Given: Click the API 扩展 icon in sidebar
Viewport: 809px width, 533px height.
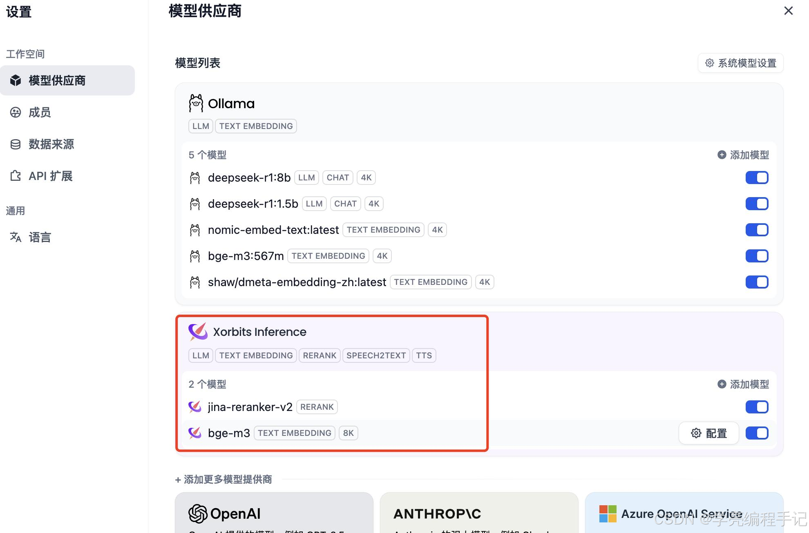Looking at the screenshot, I should pyautogui.click(x=15, y=176).
